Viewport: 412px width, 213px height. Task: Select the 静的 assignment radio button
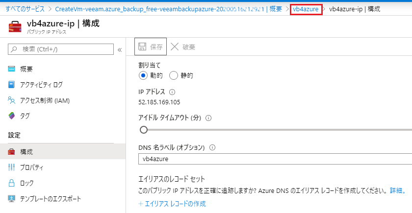[174, 76]
